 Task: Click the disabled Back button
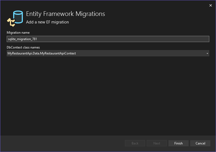(x=135, y=143)
